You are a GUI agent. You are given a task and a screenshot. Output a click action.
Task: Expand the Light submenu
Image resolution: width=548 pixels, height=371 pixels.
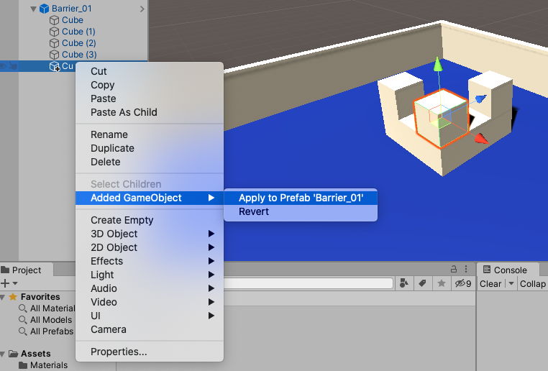[150, 275]
